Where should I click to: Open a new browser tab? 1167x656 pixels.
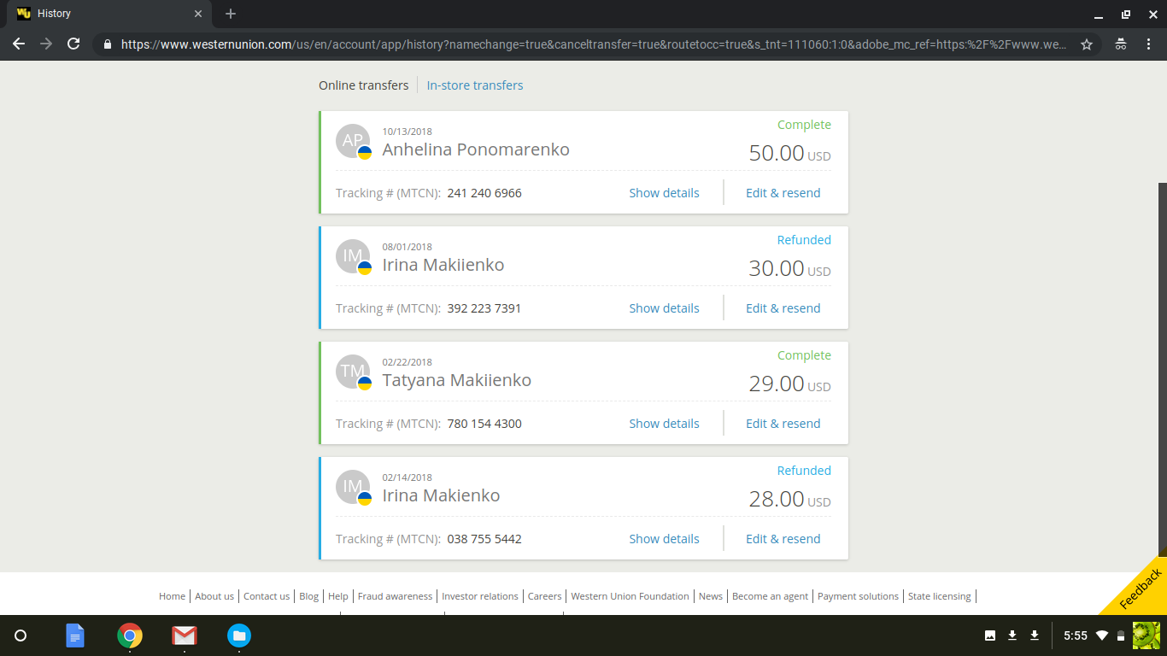[231, 14]
